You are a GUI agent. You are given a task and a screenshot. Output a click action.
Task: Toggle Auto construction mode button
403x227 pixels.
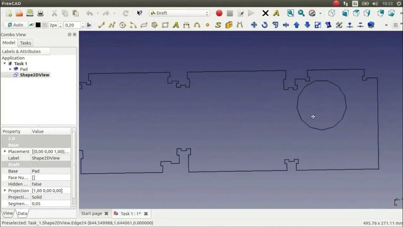[x=15, y=25]
